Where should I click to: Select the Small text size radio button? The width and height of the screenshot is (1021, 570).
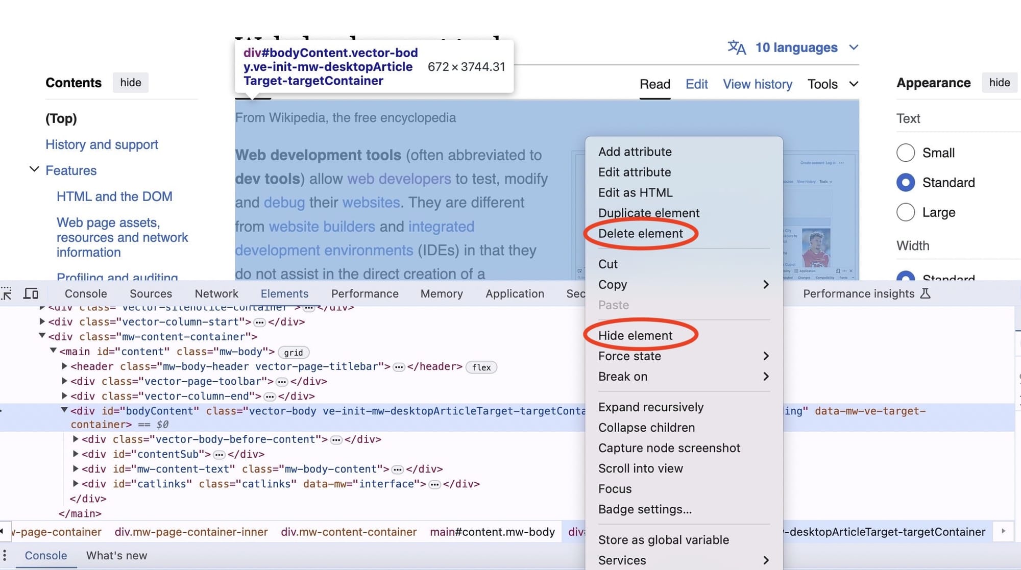[905, 153]
